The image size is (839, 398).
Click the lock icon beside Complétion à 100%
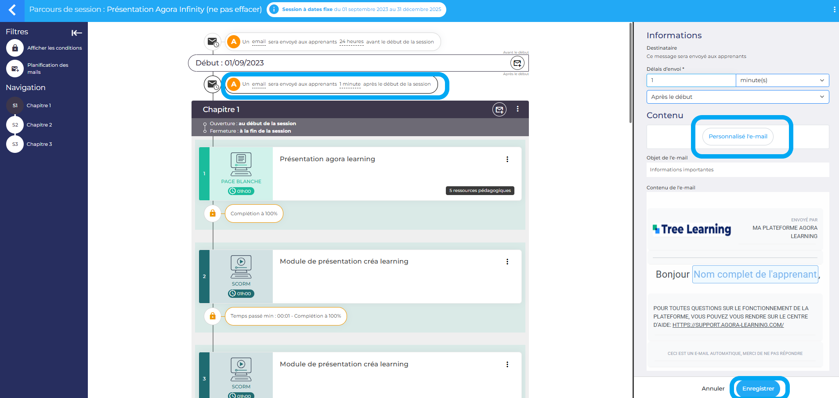tap(213, 213)
